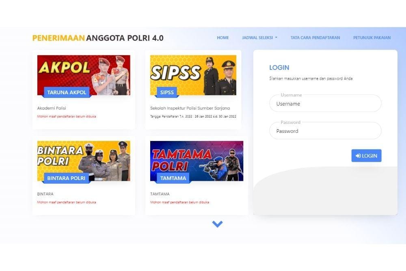Click the blue down chevron arrow
Image resolution: width=406 pixels, height=271 pixels.
217,224
